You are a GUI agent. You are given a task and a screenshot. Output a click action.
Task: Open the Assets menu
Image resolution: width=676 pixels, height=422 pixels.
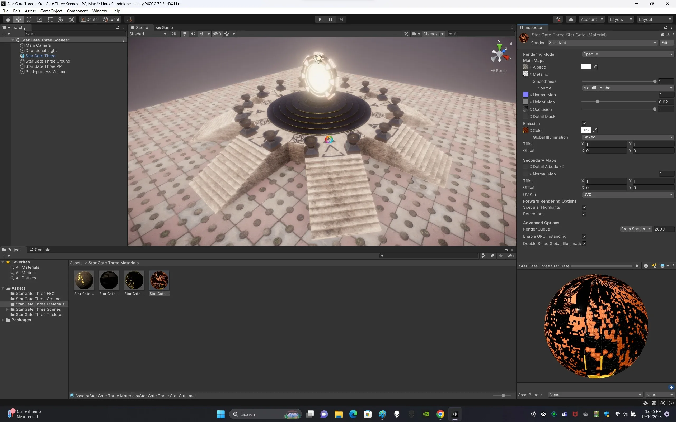point(30,11)
